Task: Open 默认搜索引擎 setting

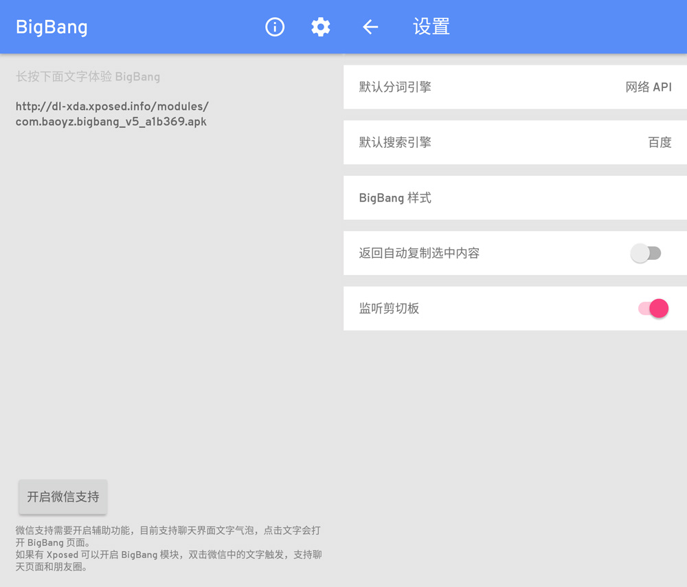Action: [x=515, y=142]
